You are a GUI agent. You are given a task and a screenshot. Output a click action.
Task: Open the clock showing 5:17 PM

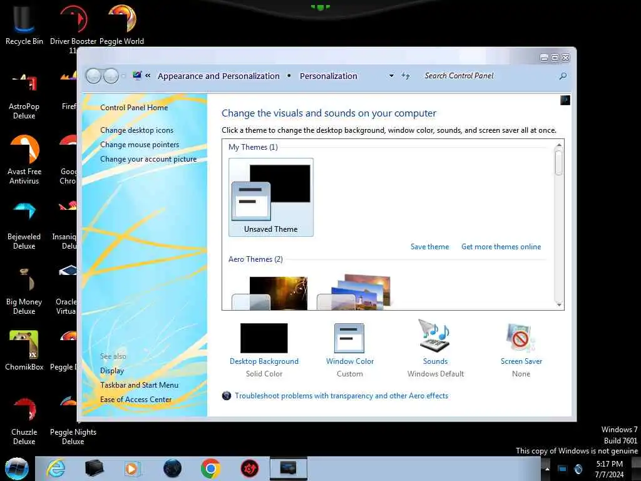click(x=609, y=468)
